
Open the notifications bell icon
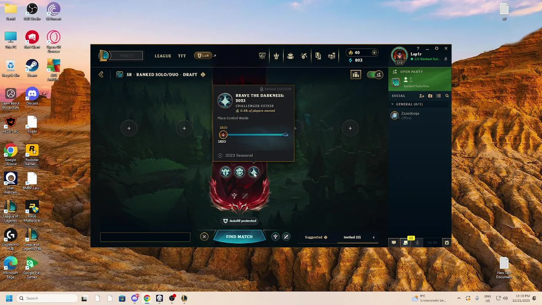445,59
